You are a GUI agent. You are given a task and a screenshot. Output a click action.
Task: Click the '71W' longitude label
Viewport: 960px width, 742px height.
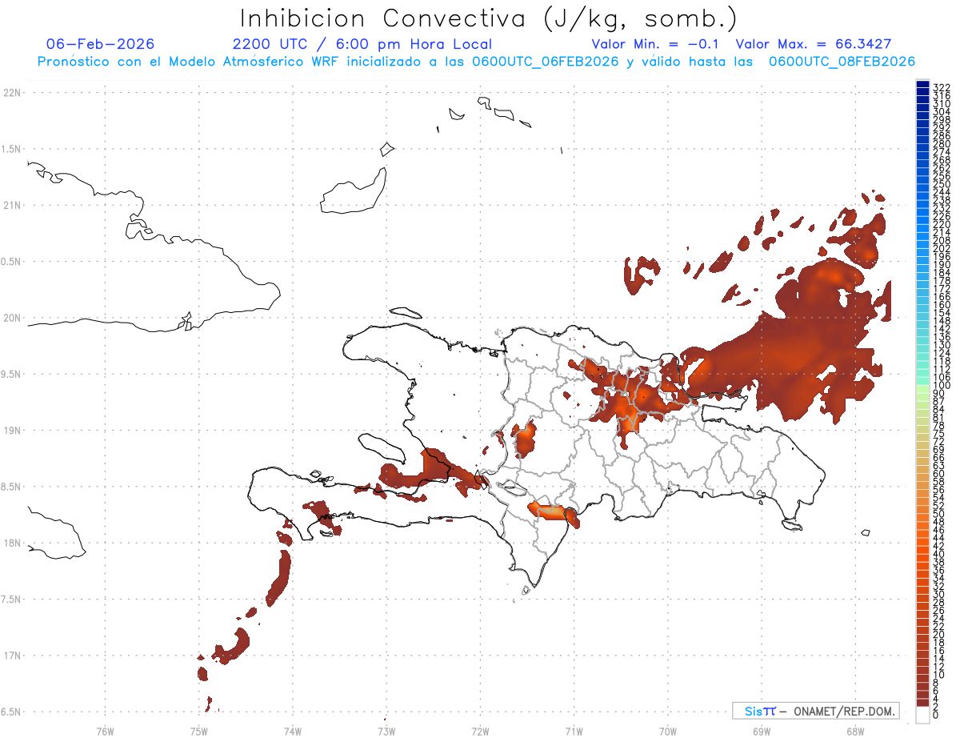574,731
